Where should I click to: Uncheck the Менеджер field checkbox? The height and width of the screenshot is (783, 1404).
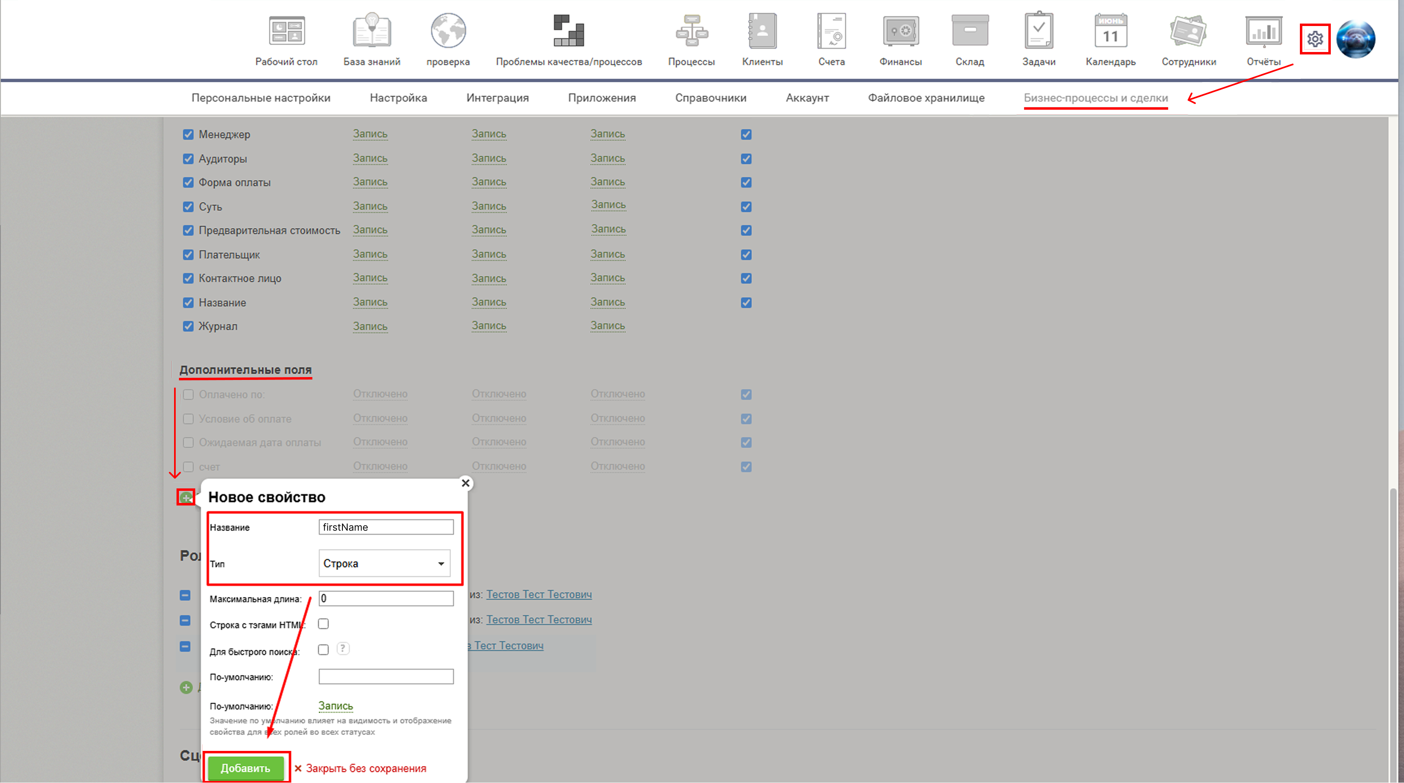point(188,134)
